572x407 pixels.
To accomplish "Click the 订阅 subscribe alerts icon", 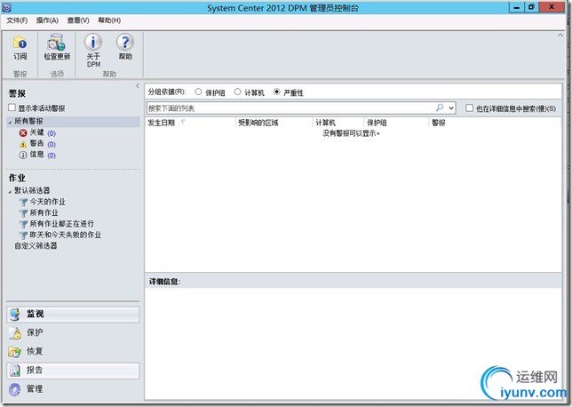I will [20, 43].
